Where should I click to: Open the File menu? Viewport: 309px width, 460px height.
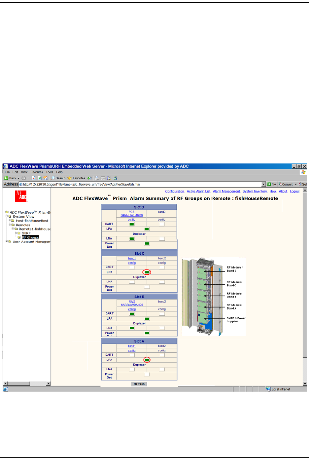point(7,172)
